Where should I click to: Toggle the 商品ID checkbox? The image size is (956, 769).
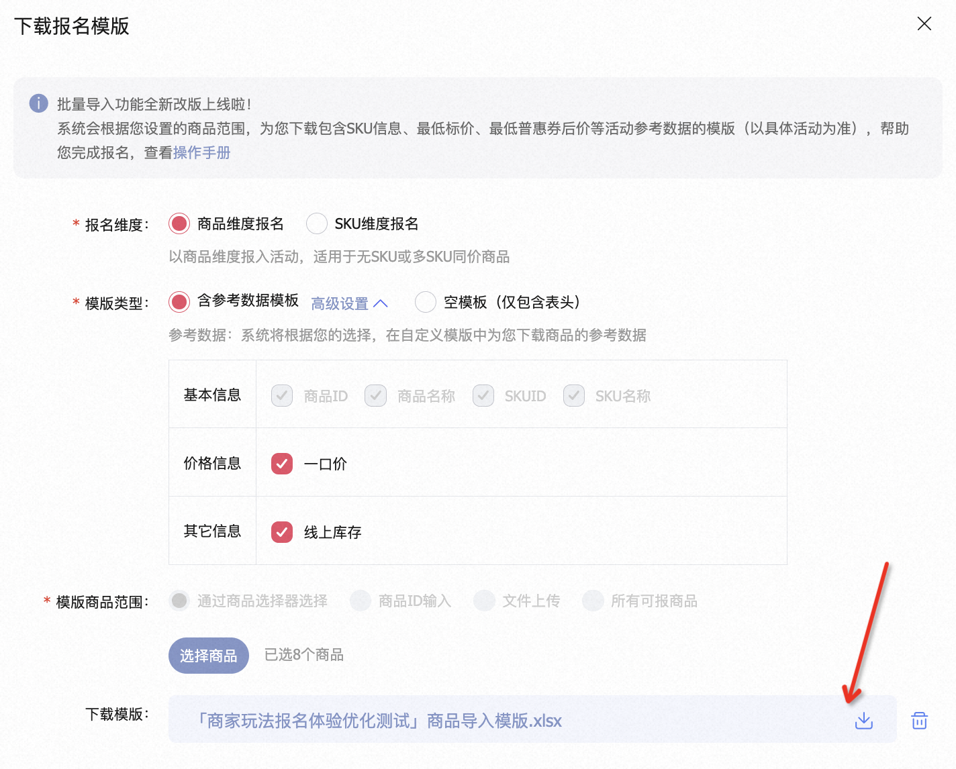282,396
